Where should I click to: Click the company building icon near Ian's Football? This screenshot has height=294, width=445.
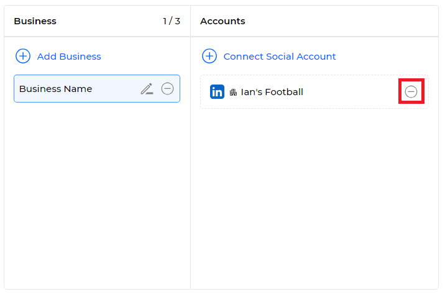click(x=233, y=92)
